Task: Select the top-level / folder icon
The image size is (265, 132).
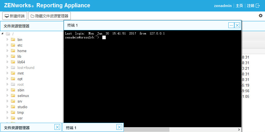Action: pyautogui.click(x=8, y=34)
